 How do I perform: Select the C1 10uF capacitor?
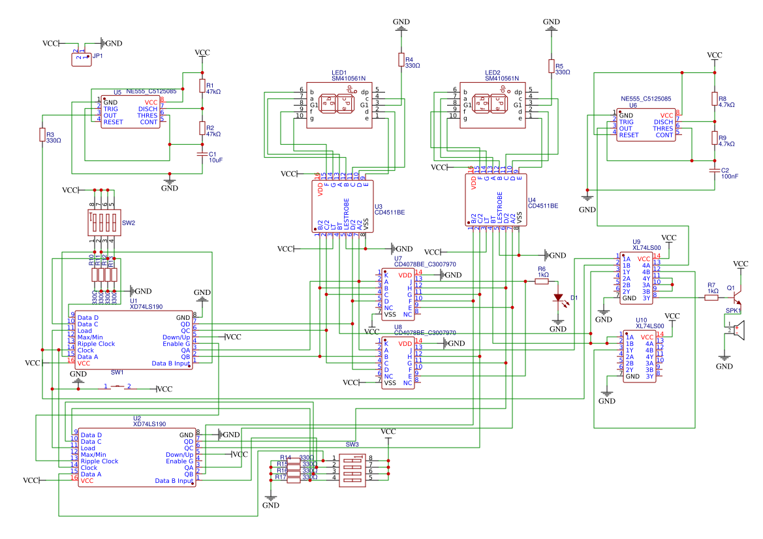pyautogui.click(x=202, y=154)
